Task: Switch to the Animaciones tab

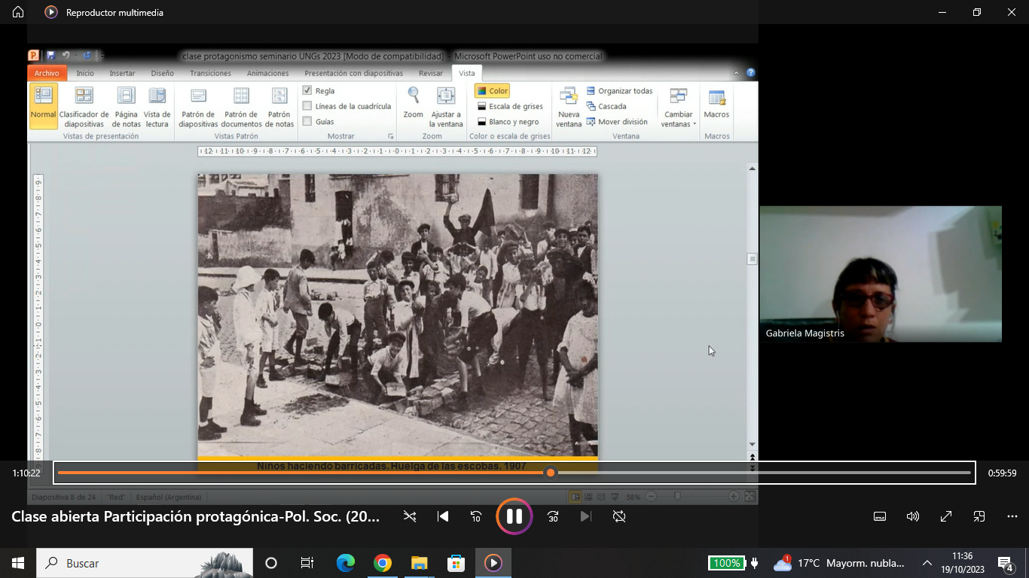Action: coord(267,73)
